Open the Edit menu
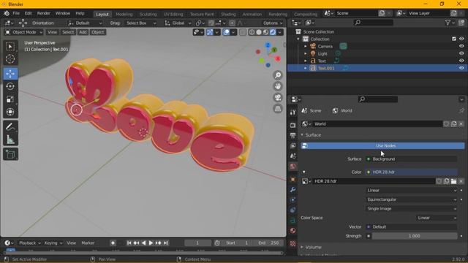The width and height of the screenshot is (468, 263). (x=28, y=13)
